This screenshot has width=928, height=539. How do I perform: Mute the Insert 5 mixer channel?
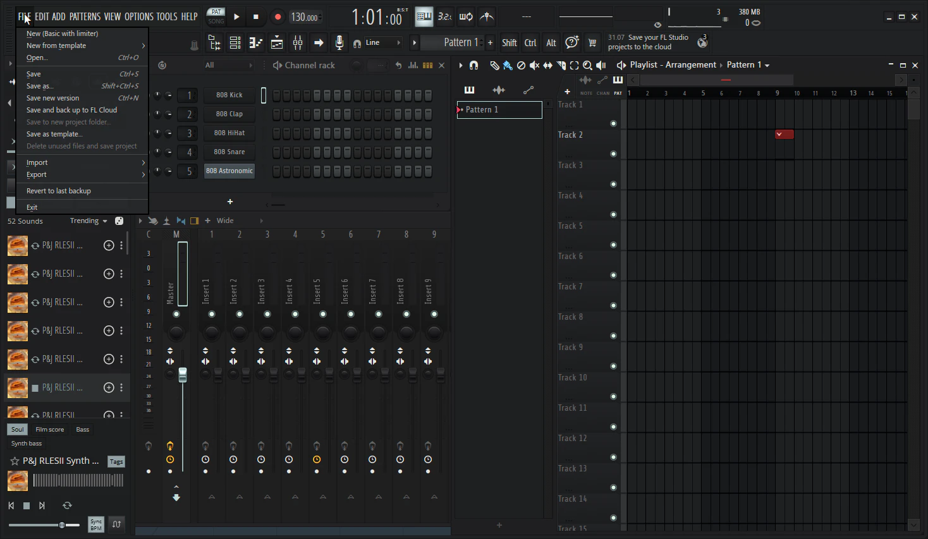point(323,314)
